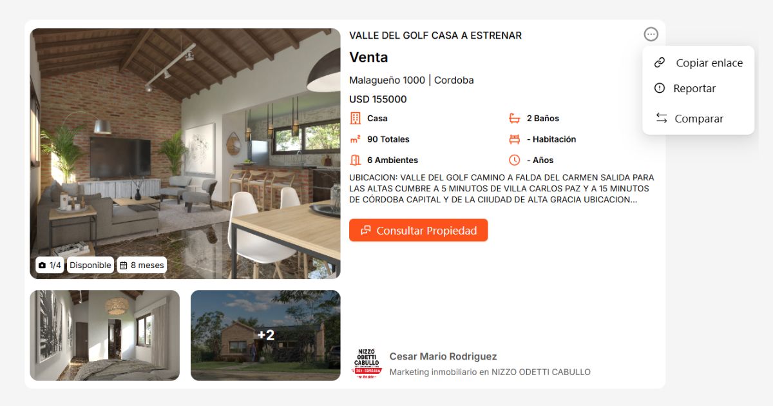Choose Comparar in the options menu
The width and height of the screenshot is (773, 406).
point(698,119)
